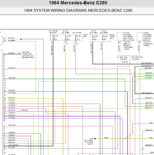154x155 pixels.
Task: Click the 'BLU/RED' wire label at pin 16
Action: pos(12,90)
